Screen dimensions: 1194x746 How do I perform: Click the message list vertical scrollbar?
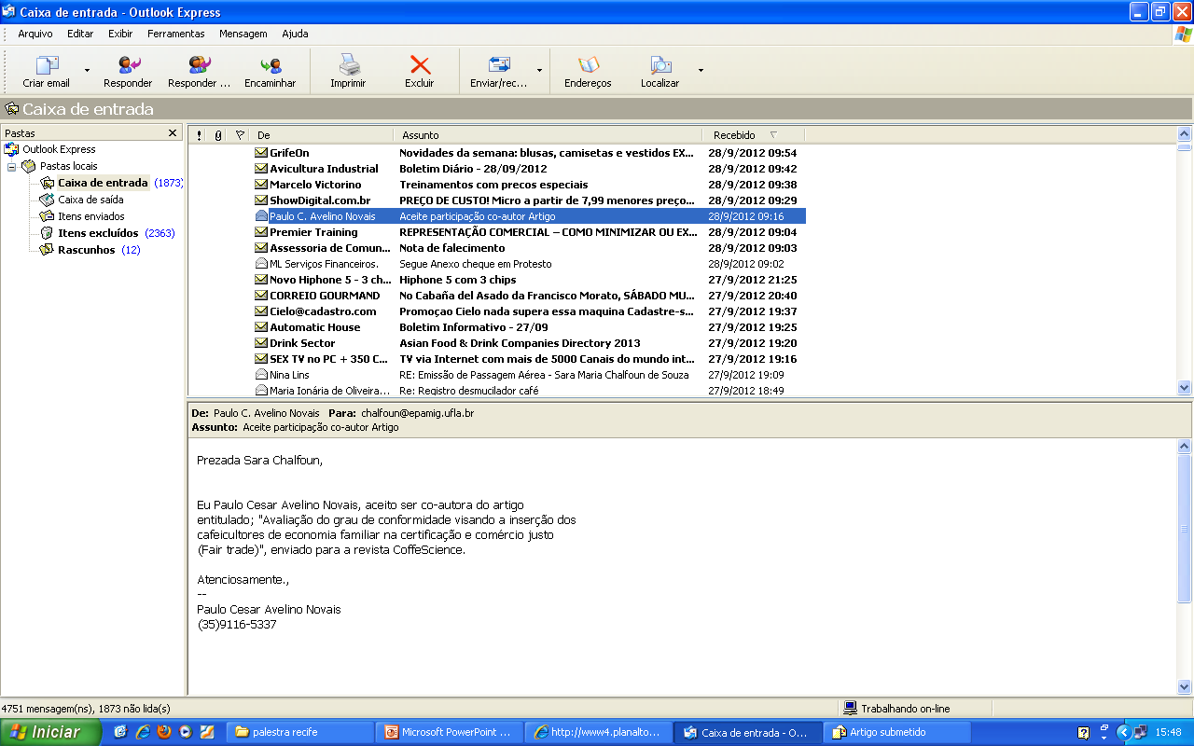(x=1184, y=270)
